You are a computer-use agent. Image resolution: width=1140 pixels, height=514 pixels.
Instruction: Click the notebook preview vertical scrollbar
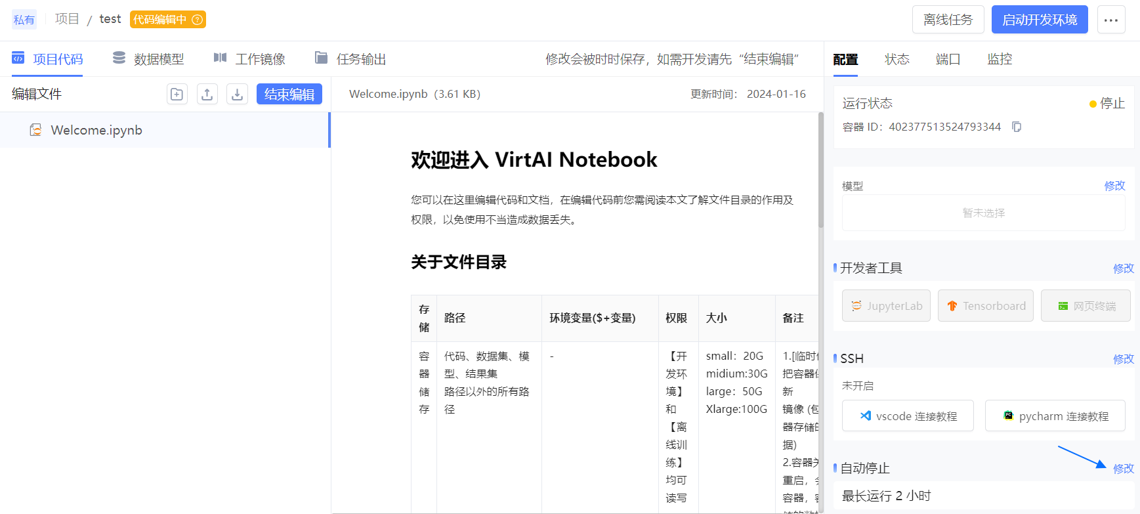point(820,171)
